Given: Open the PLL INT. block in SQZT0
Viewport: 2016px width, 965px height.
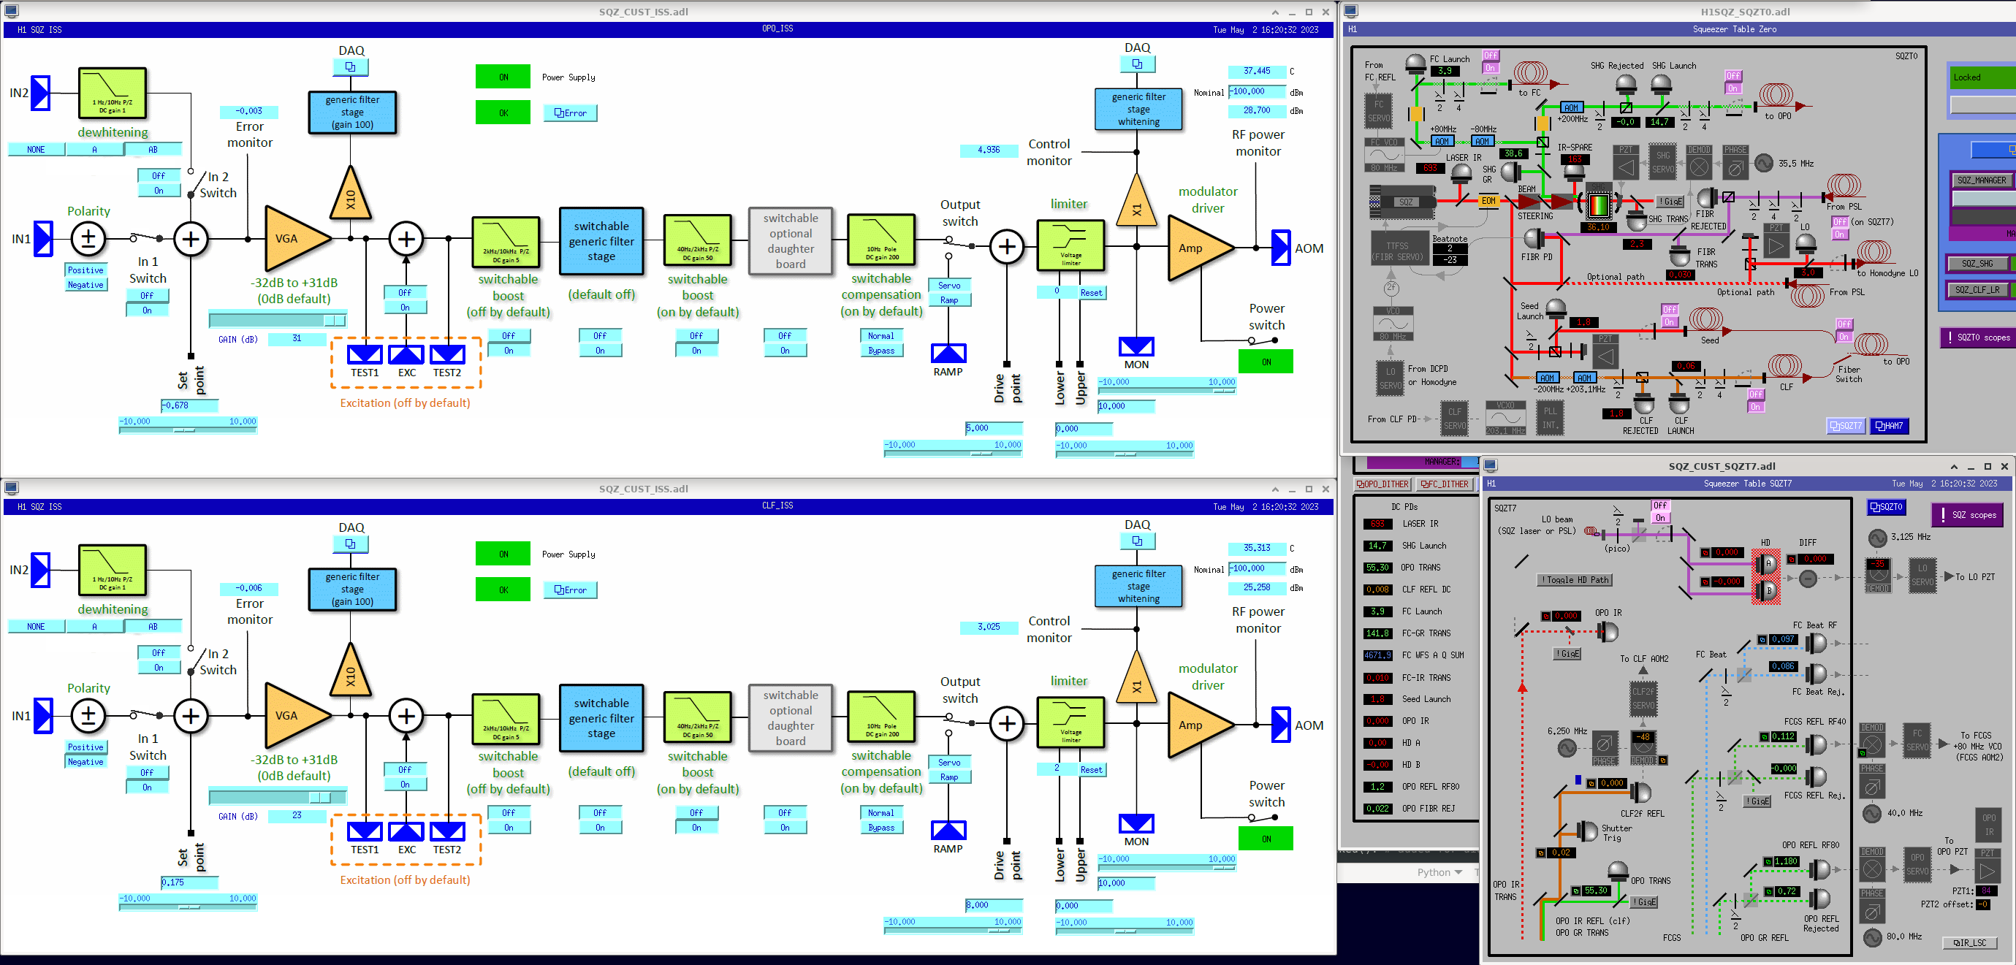Looking at the screenshot, I should (1550, 417).
